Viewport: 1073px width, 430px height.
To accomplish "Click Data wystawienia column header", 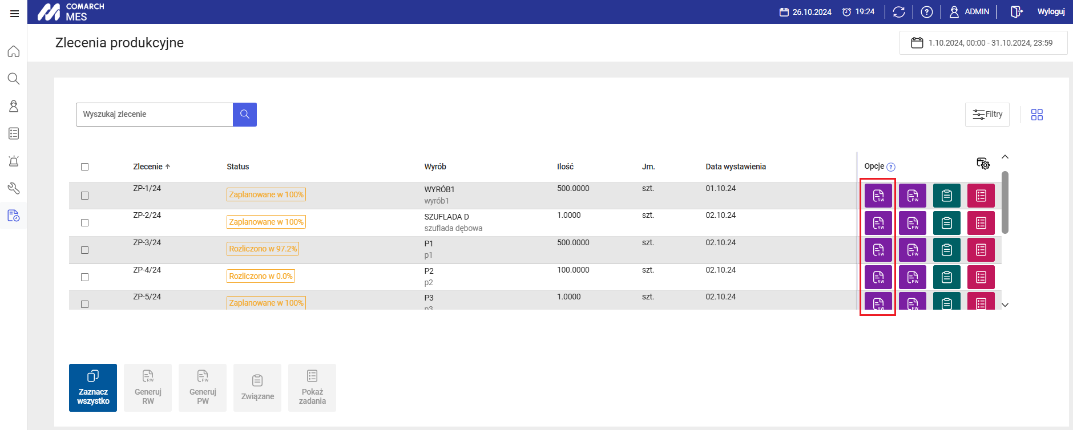I will [736, 167].
